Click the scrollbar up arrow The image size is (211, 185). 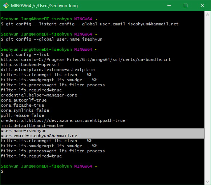(x=207, y=15)
